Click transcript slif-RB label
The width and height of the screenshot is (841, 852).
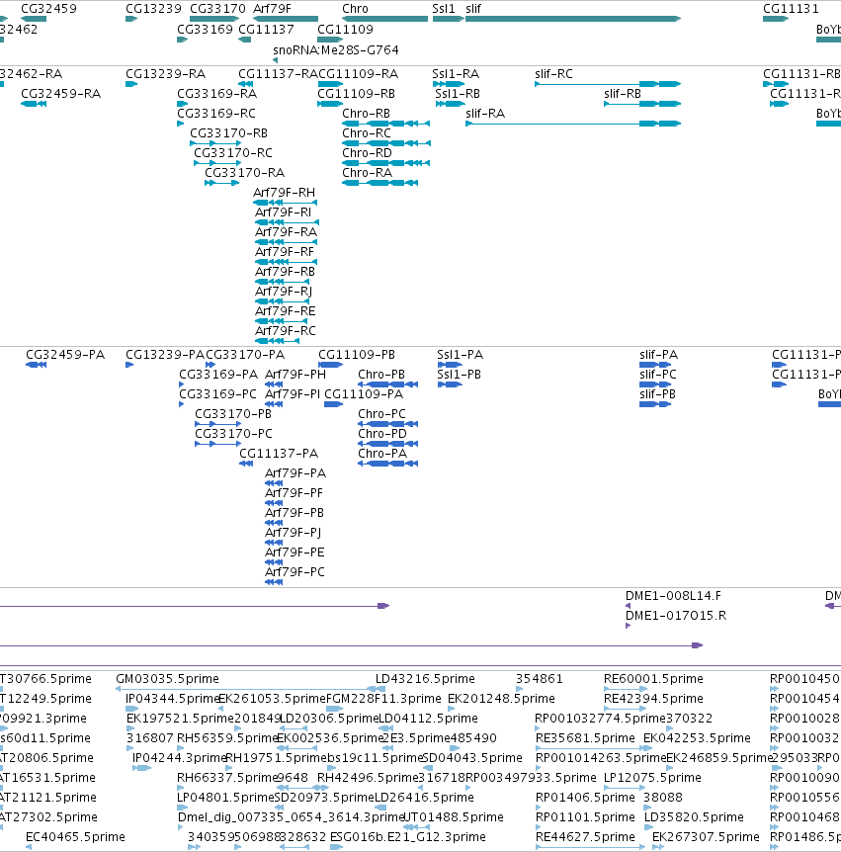pyautogui.click(x=622, y=94)
